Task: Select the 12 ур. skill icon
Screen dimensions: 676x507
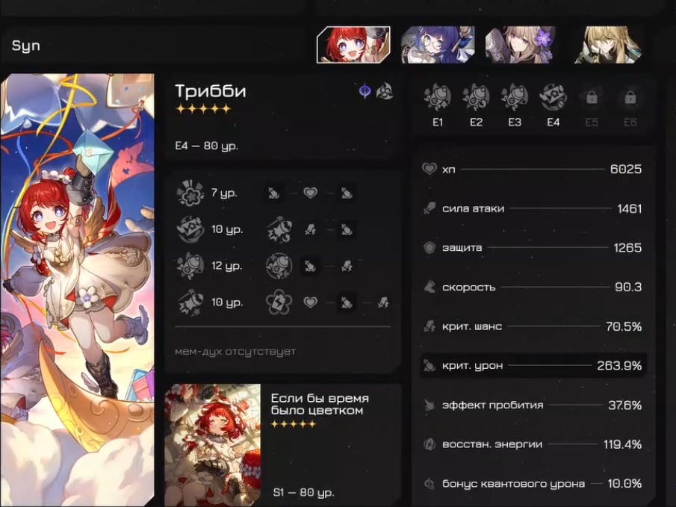Action: click(x=190, y=266)
